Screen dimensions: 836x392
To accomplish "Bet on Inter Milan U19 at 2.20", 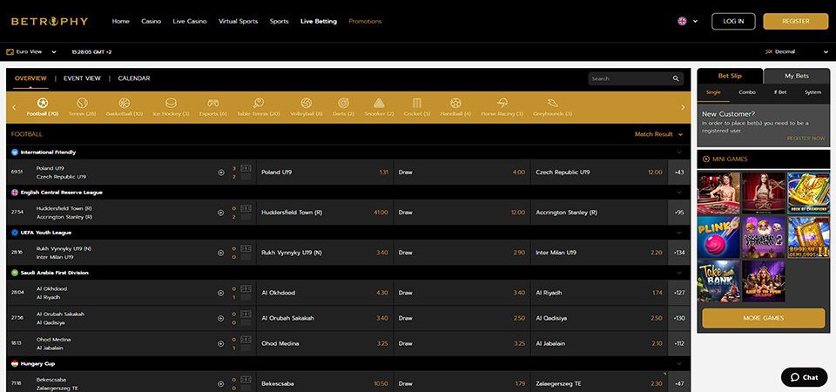I will click(599, 253).
